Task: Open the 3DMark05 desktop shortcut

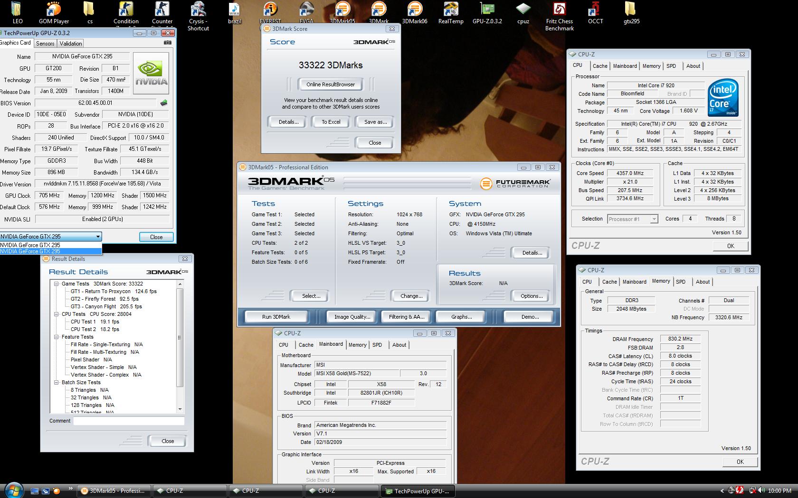Action: click(x=342, y=12)
